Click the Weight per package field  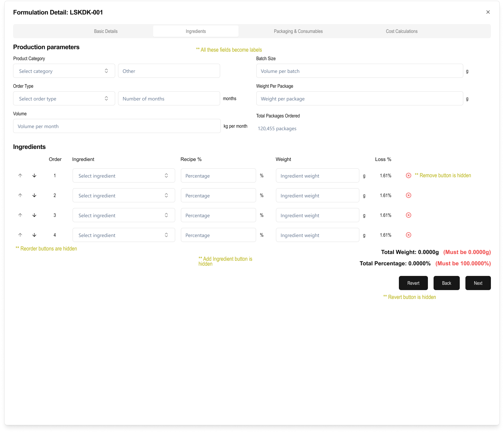360,98
